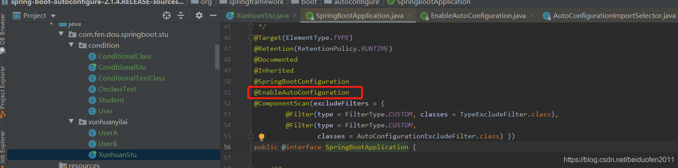Close the XunhuanStu.java tab
678x168 pixels.
[295, 16]
